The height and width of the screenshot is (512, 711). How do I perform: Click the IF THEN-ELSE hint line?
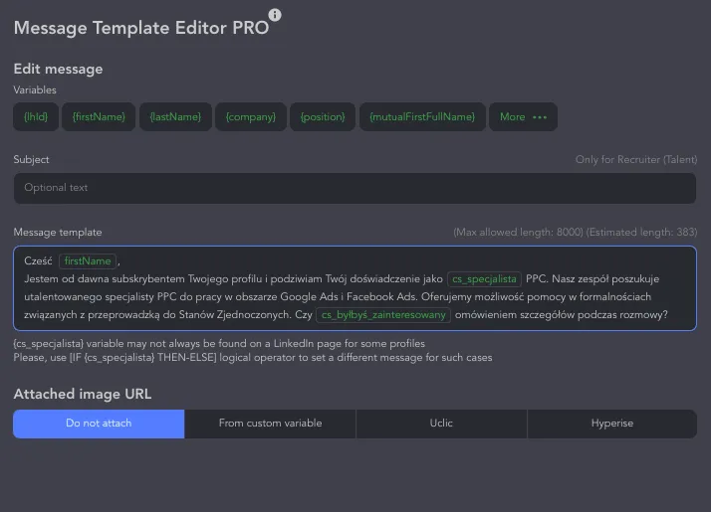[x=253, y=358]
